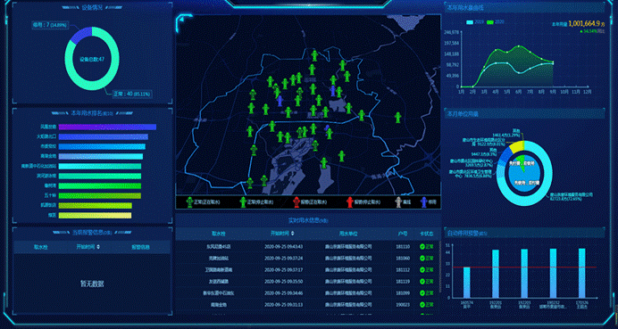Open the row for account 181119

point(306,282)
